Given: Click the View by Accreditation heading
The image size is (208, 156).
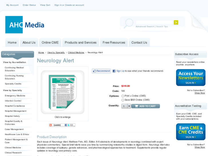Looking at the screenshot, I should pyautogui.click(x=15, y=62).
